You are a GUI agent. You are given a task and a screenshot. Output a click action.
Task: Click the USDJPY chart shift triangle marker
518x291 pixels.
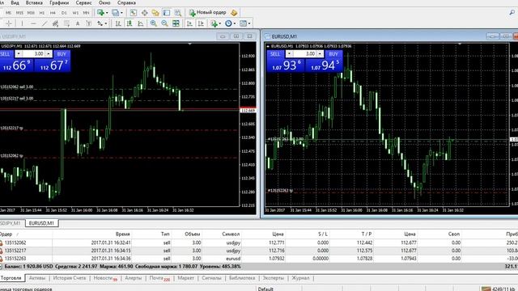tap(189, 44)
